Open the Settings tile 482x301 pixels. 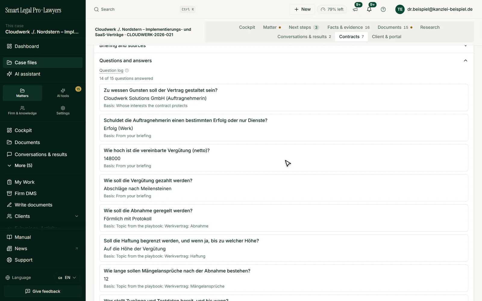[63, 110]
